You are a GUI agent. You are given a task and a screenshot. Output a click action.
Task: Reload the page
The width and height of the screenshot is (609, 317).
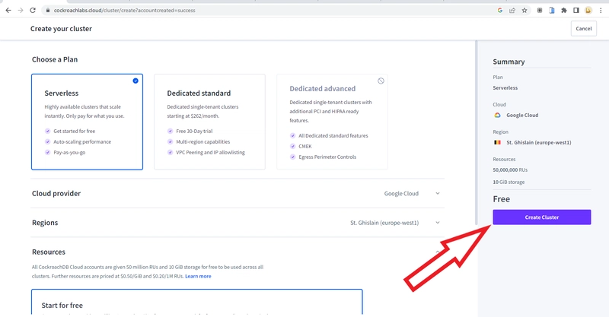coord(33,11)
